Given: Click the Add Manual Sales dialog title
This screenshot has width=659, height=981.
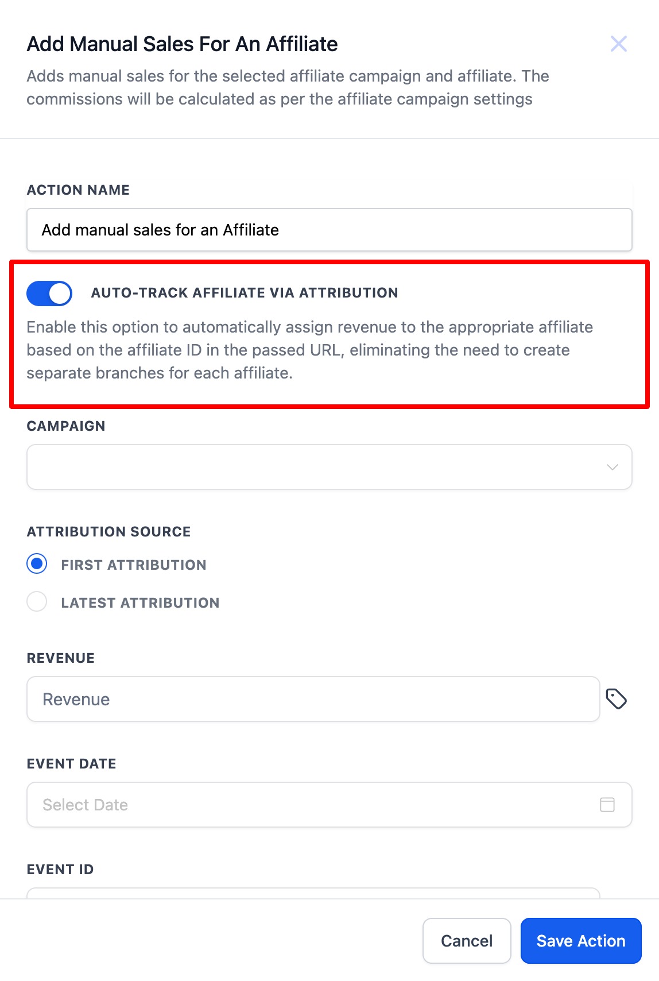Looking at the screenshot, I should [183, 44].
